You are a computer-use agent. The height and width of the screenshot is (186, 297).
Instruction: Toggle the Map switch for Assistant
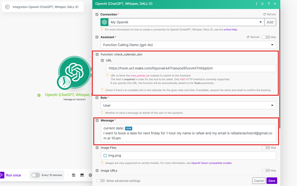(266, 37)
